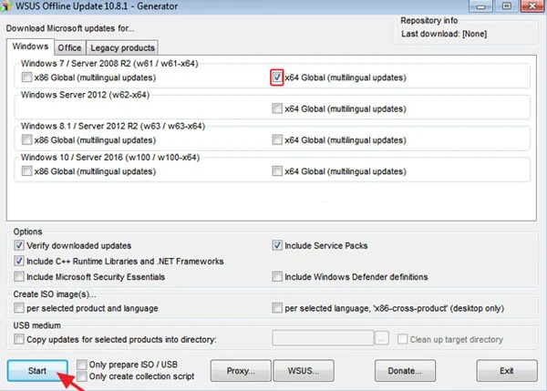Toggle Clean up target directory checkbox
This screenshot has height=391, width=547.
pos(402,339)
